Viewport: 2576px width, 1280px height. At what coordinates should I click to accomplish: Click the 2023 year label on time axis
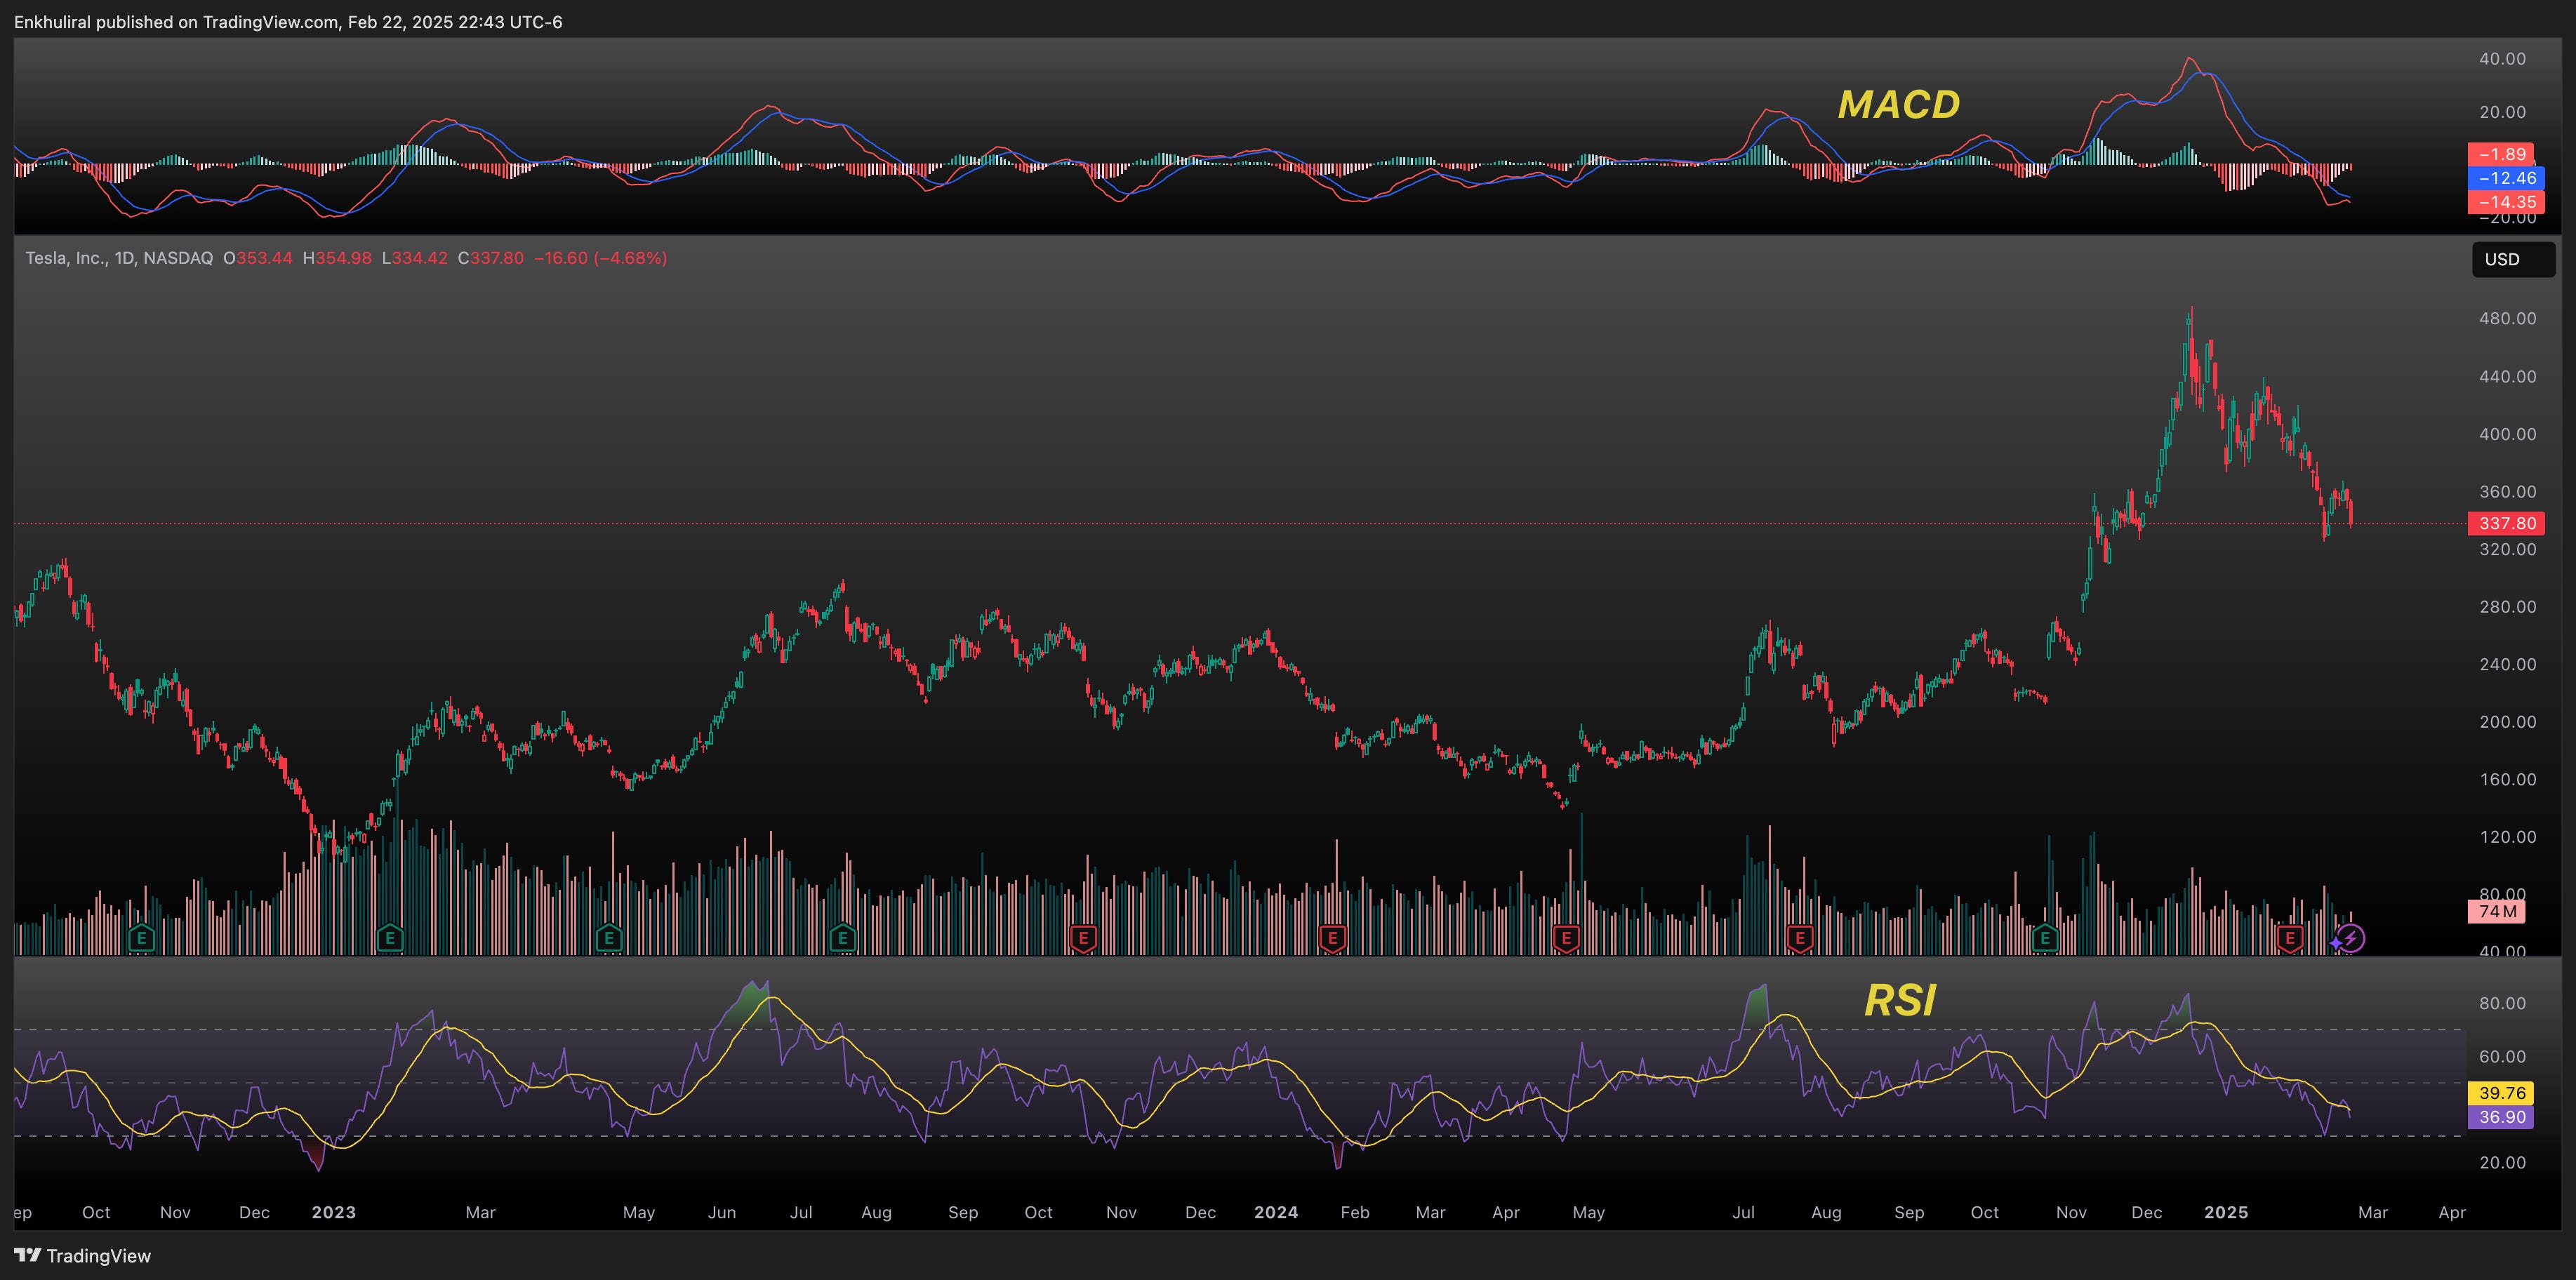[x=334, y=1212]
